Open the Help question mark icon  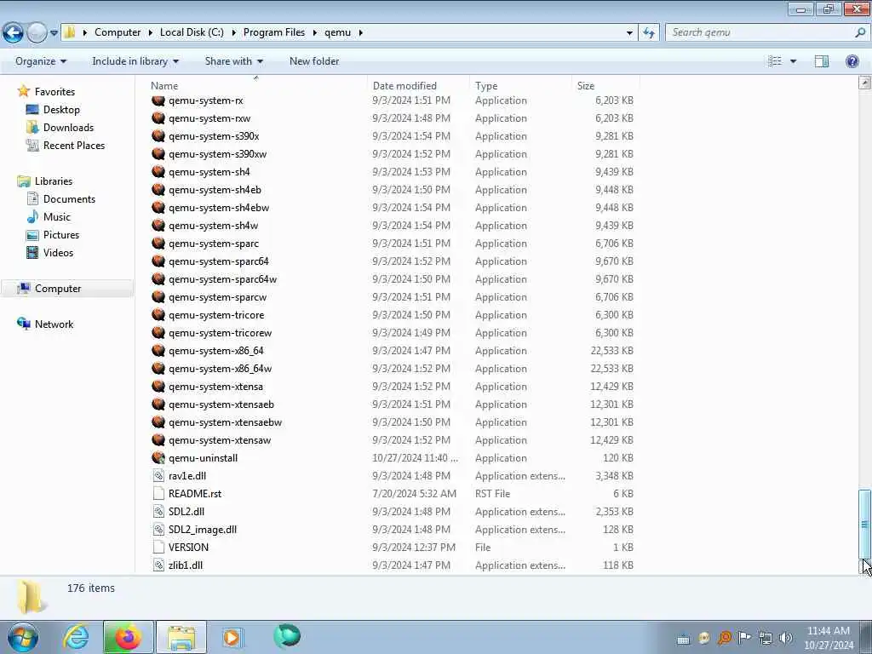coord(852,61)
